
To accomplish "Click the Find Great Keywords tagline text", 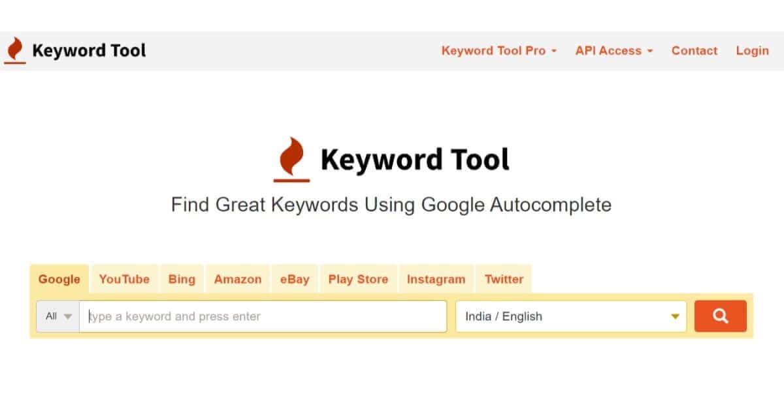I will pyautogui.click(x=391, y=205).
